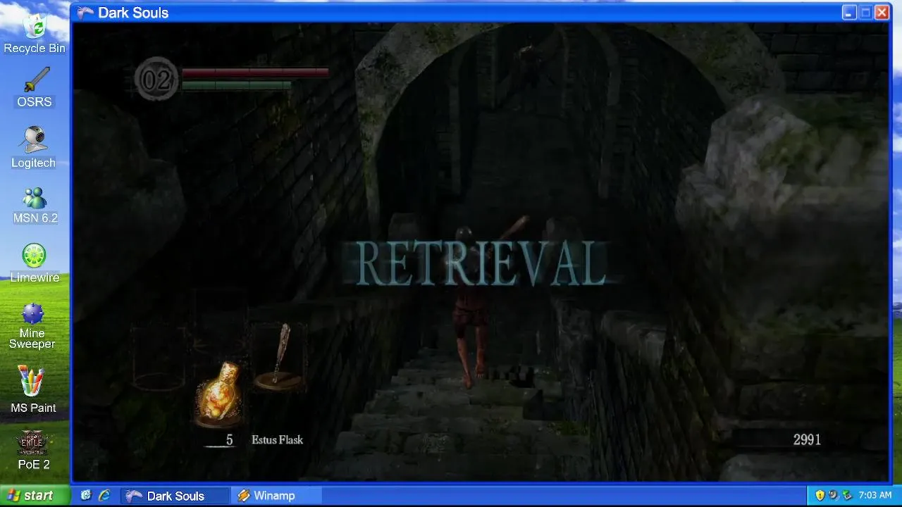
Task: Maximize the Dark Souls window
Action: coord(866,13)
